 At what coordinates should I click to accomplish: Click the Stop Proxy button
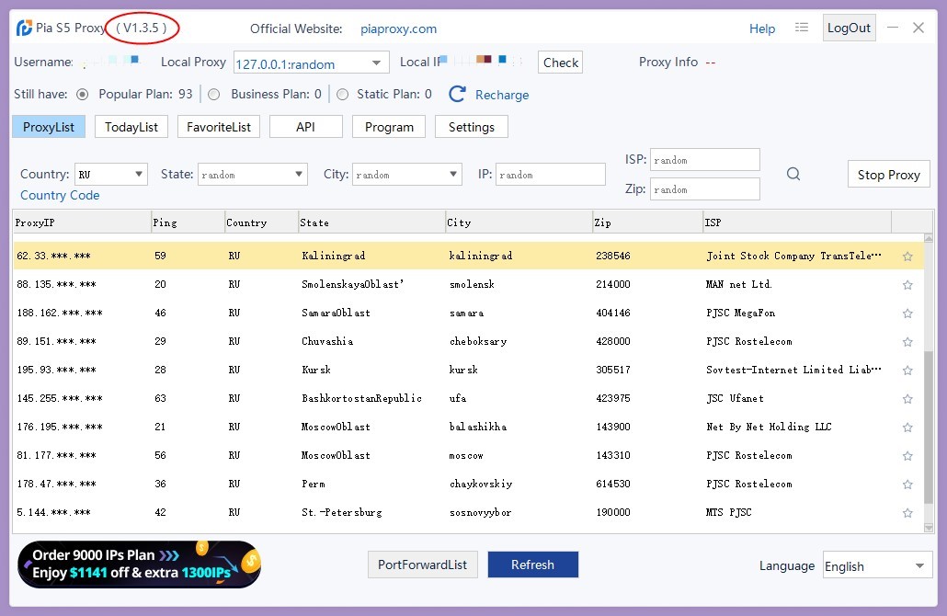coord(888,175)
